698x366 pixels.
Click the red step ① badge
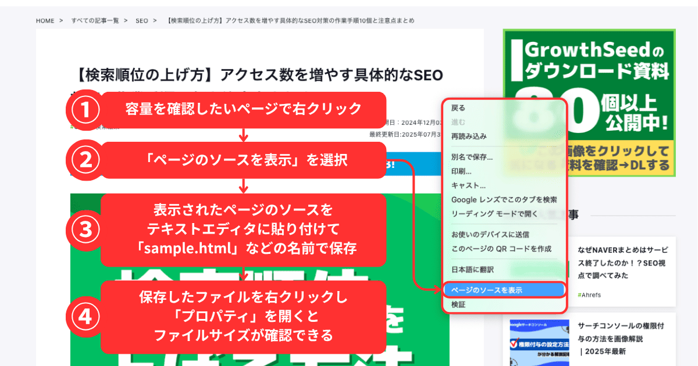coord(85,110)
